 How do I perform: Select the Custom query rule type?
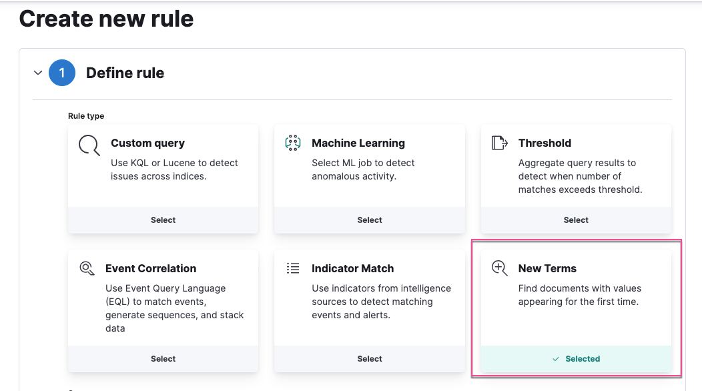click(163, 220)
